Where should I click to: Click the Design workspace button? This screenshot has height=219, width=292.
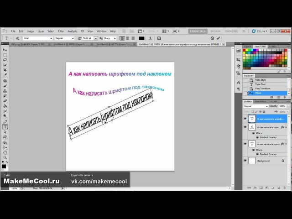[x=215, y=31]
